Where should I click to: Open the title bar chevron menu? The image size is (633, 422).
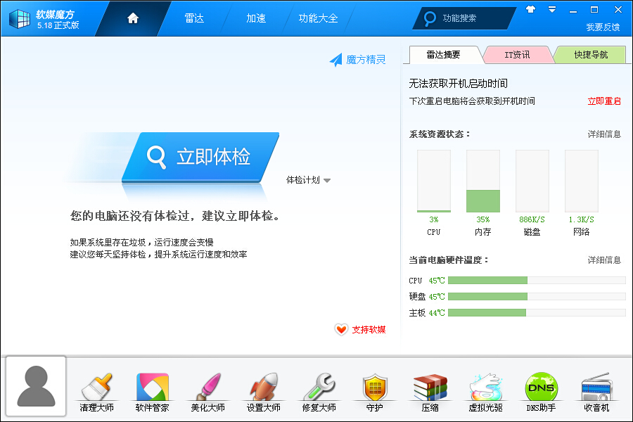(x=550, y=11)
